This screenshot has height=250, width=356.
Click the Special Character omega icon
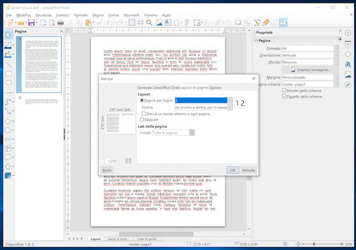(x=177, y=23)
